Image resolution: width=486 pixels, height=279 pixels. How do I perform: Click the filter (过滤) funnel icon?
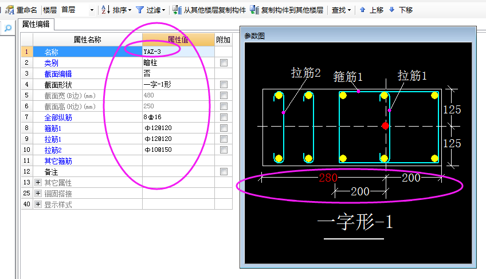(140, 10)
